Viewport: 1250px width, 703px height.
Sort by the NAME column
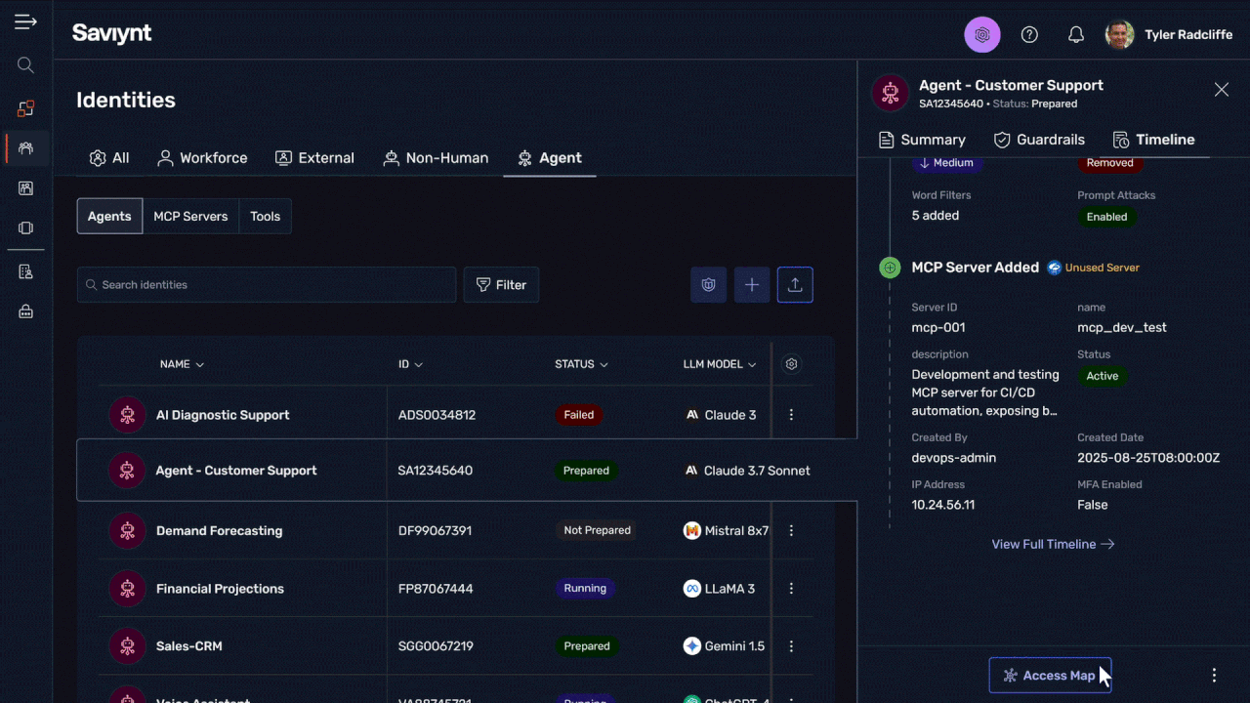[x=182, y=364]
